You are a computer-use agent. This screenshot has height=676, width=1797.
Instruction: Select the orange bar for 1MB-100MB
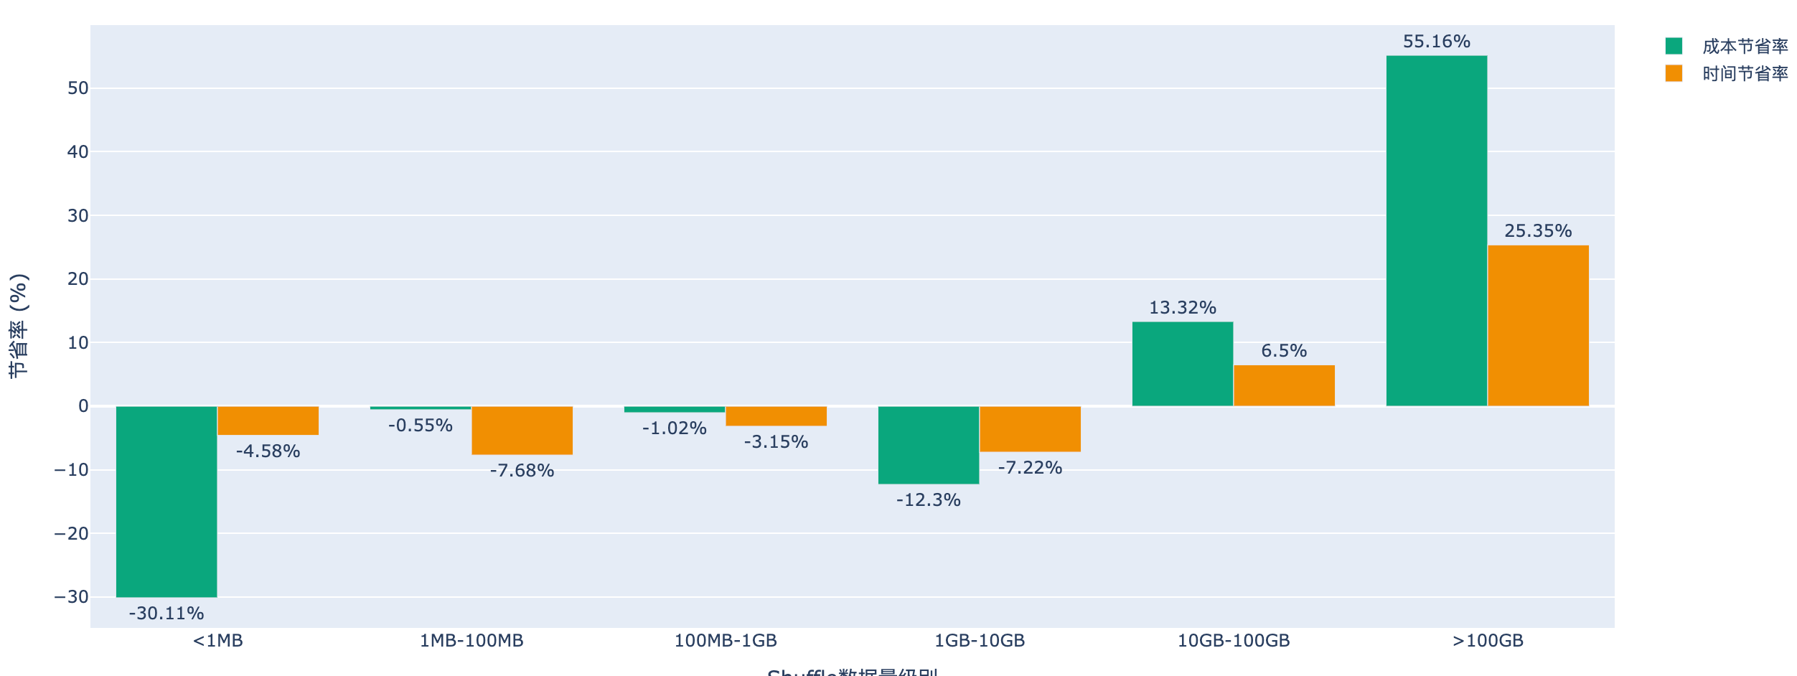pos(522,431)
